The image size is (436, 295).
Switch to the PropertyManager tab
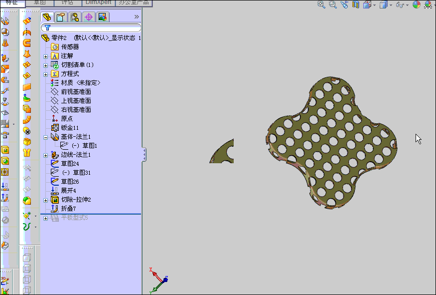pos(61,17)
